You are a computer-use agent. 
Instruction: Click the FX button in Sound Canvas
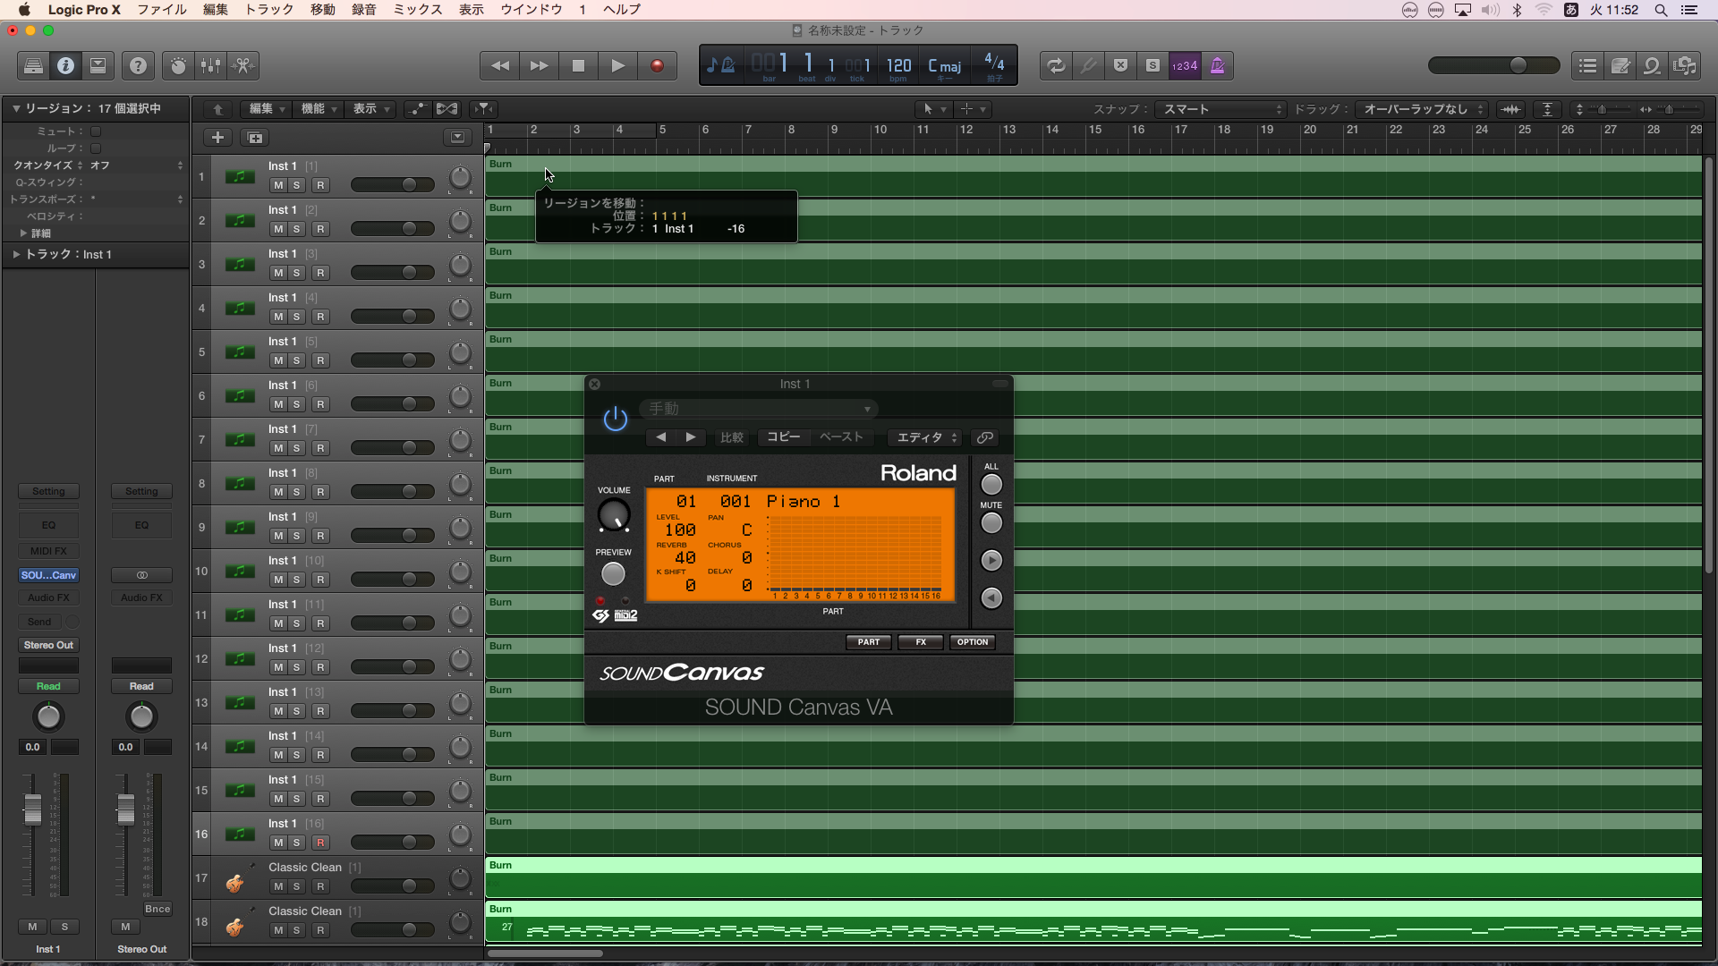[921, 642]
